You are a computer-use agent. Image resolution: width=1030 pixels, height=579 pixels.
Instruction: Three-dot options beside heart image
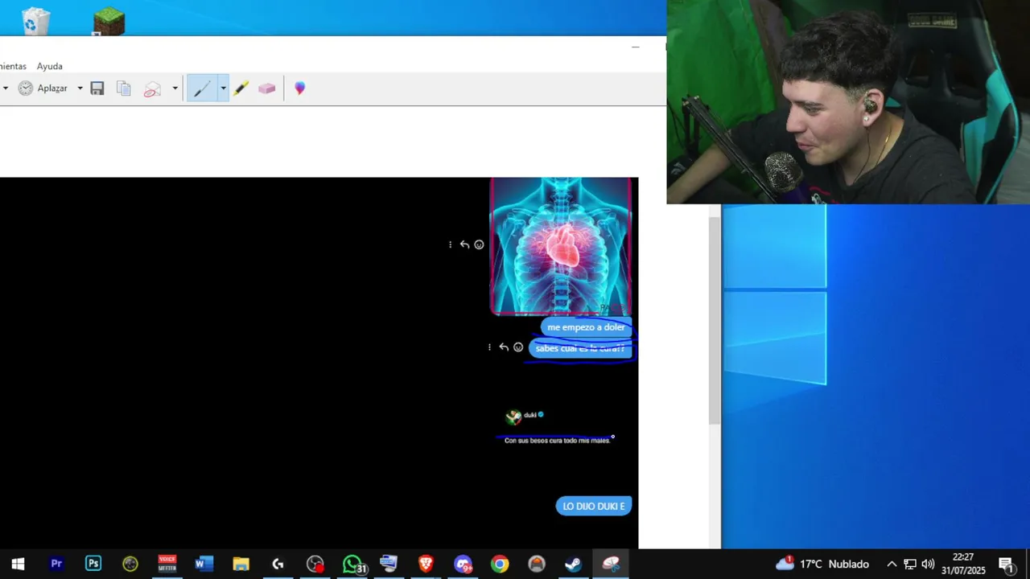pos(450,244)
